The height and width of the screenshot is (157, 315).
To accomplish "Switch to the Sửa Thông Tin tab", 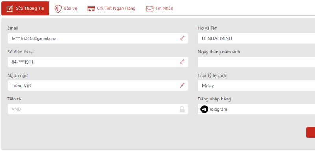I will pos(25,8).
